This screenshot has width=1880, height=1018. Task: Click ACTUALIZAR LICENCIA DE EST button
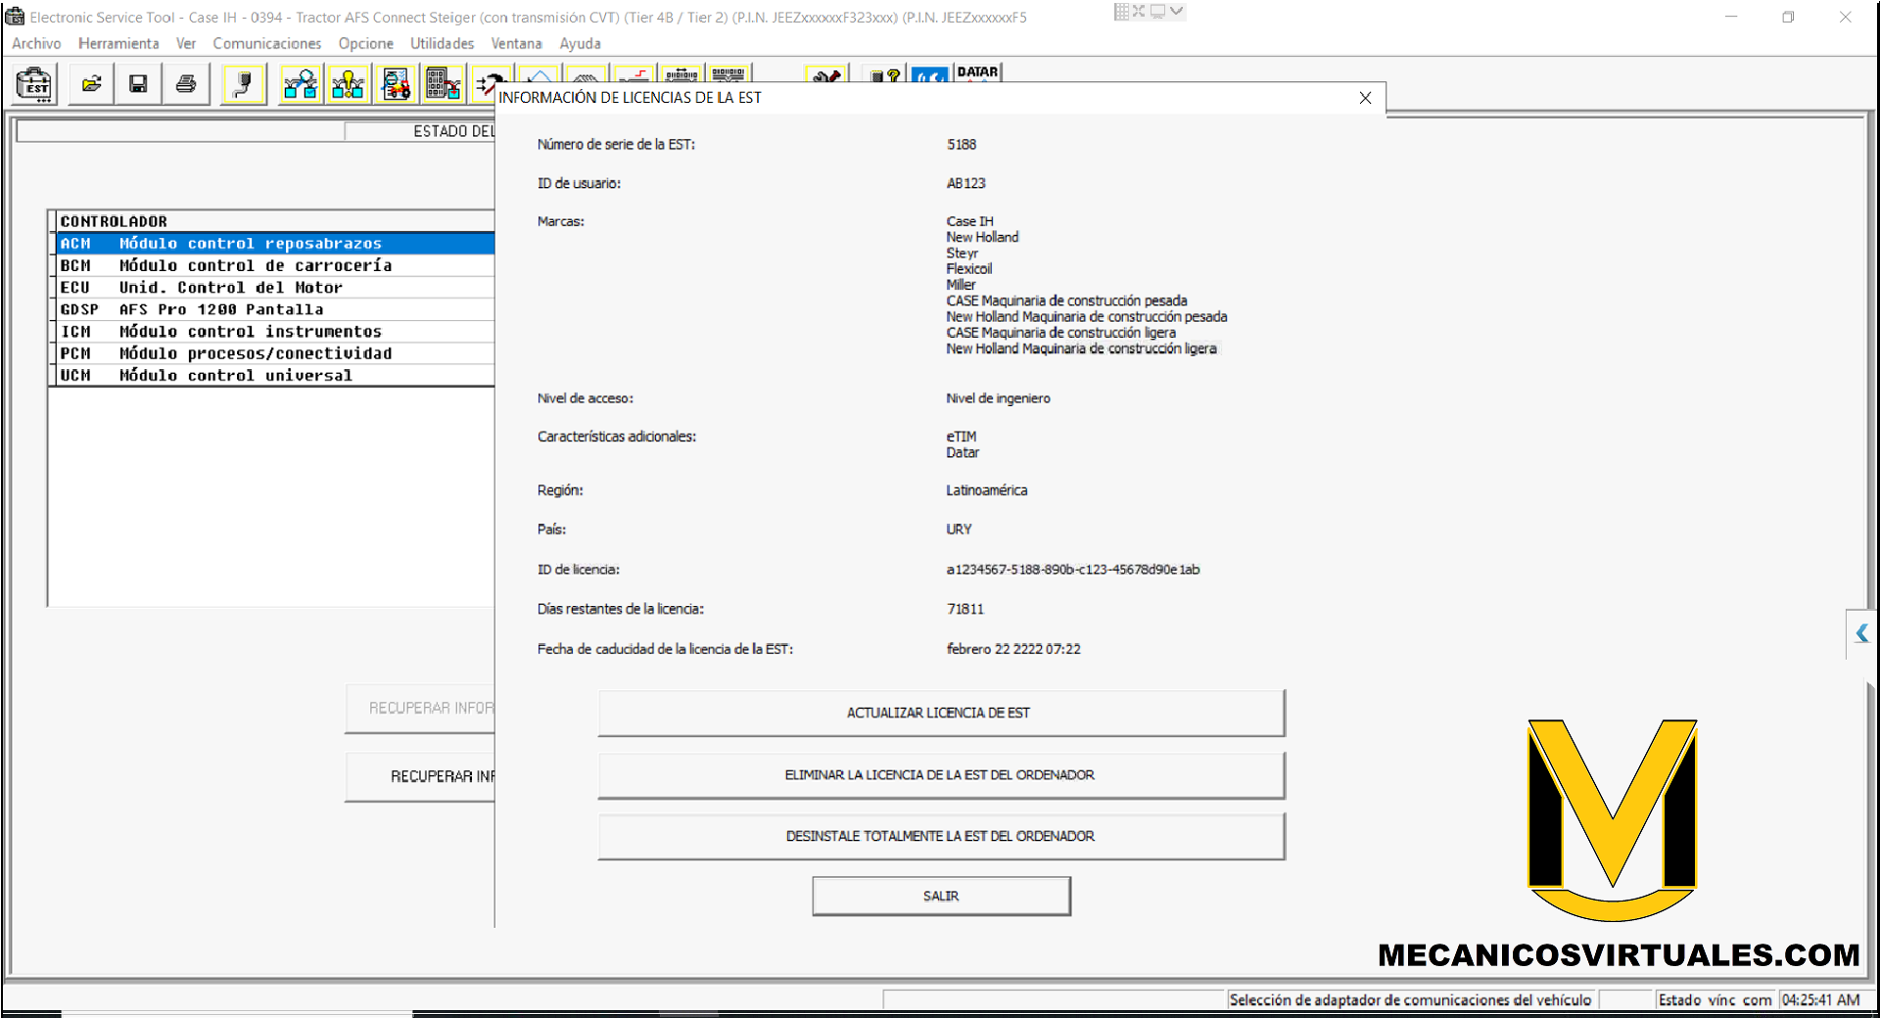pyautogui.click(x=941, y=713)
